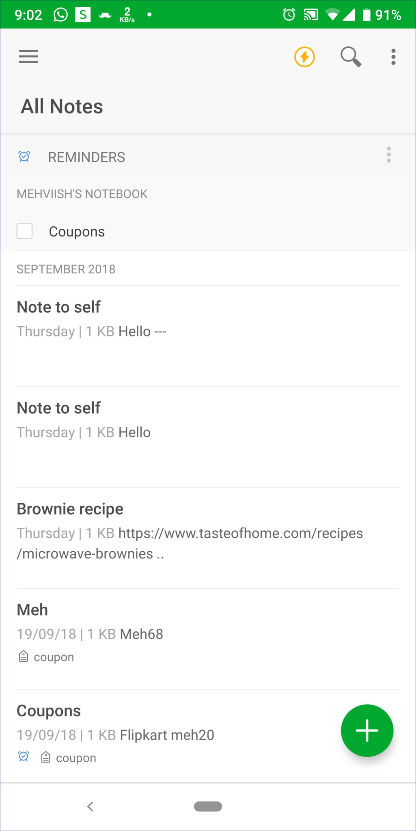Open the Brownie recipe note

pyautogui.click(x=70, y=509)
